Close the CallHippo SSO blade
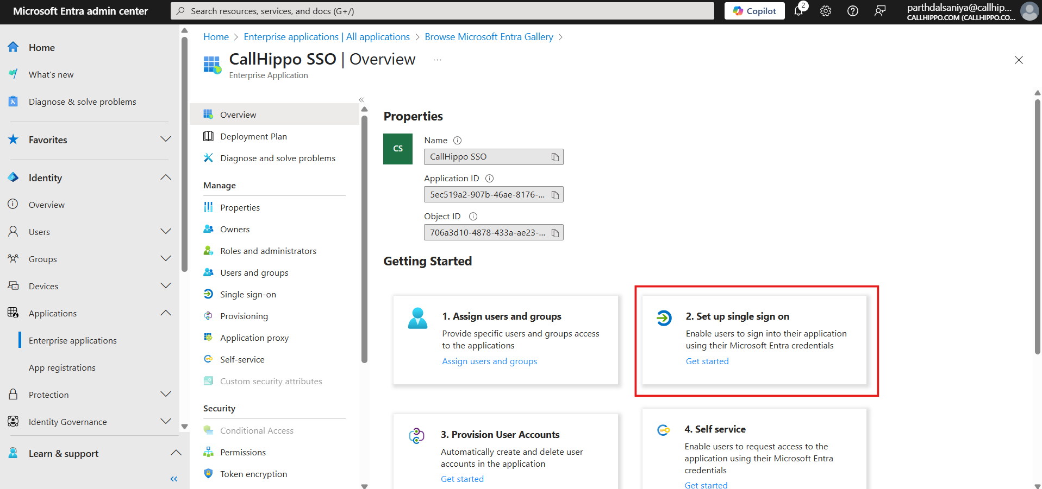This screenshot has width=1042, height=489. tap(1019, 60)
